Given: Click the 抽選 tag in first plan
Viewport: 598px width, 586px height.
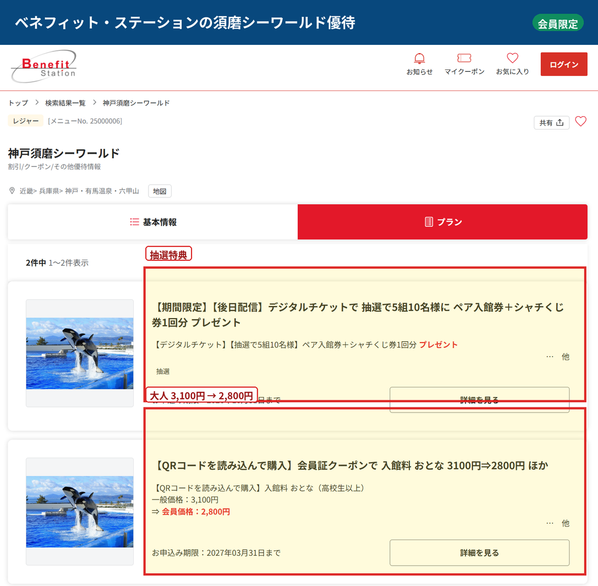Looking at the screenshot, I should click(163, 371).
